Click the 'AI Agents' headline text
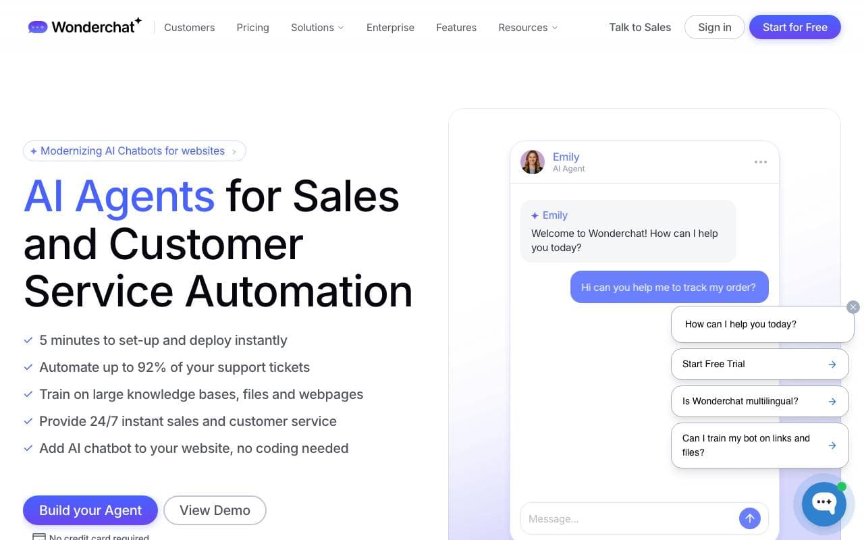The width and height of the screenshot is (864, 540). click(x=119, y=196)
